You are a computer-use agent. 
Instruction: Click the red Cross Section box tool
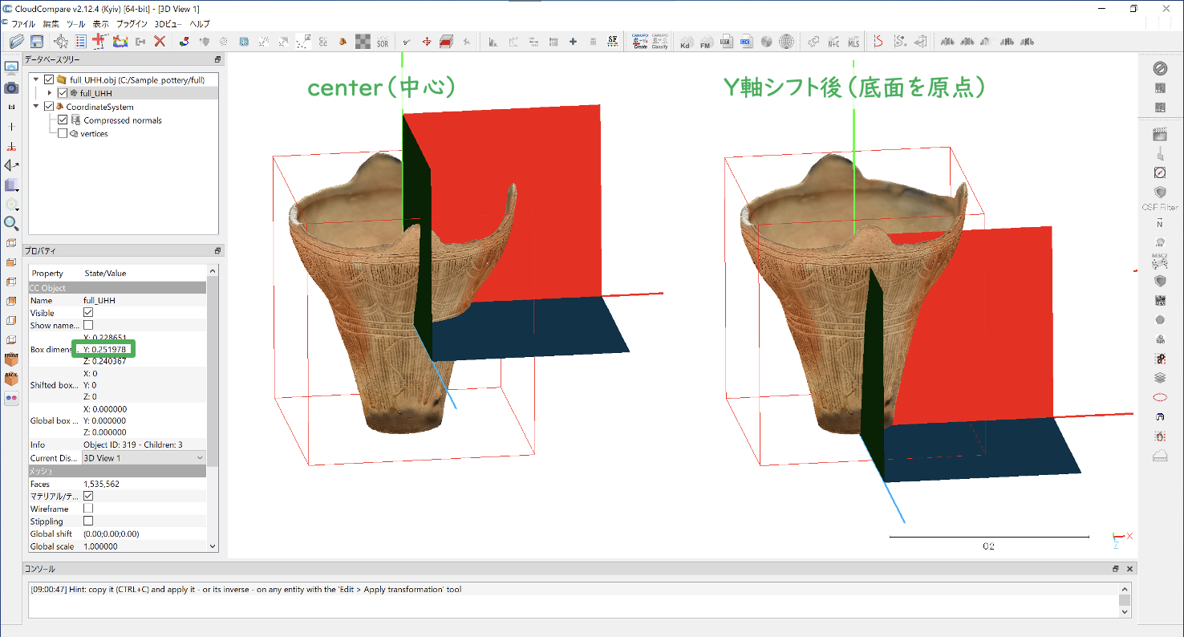pos(446,41)
